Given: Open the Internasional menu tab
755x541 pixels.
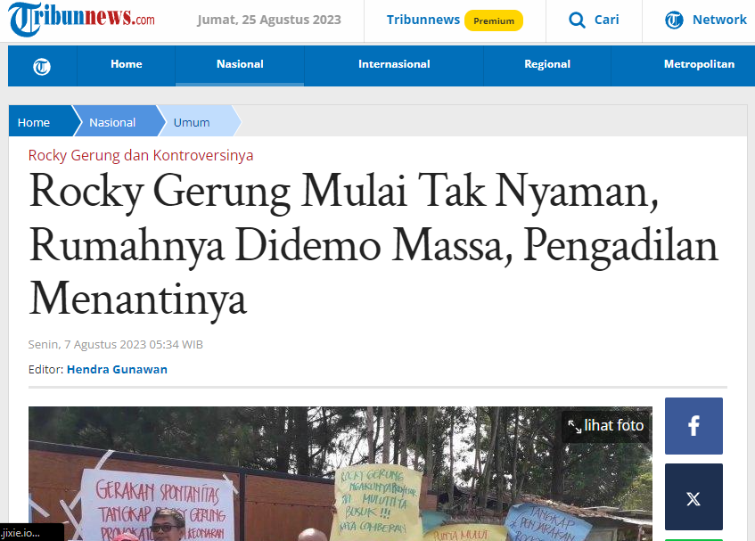Looking at the screenshot, I should [x=394, y=64].
